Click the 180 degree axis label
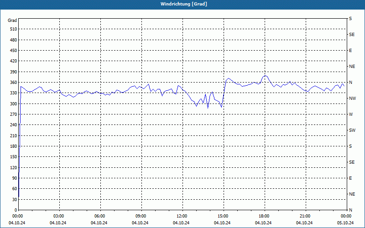Screen dimensions: 365x228 coord(14,146)
